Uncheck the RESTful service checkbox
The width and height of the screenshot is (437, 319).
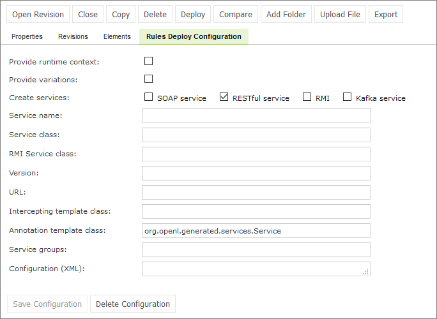tap(224, 98)
